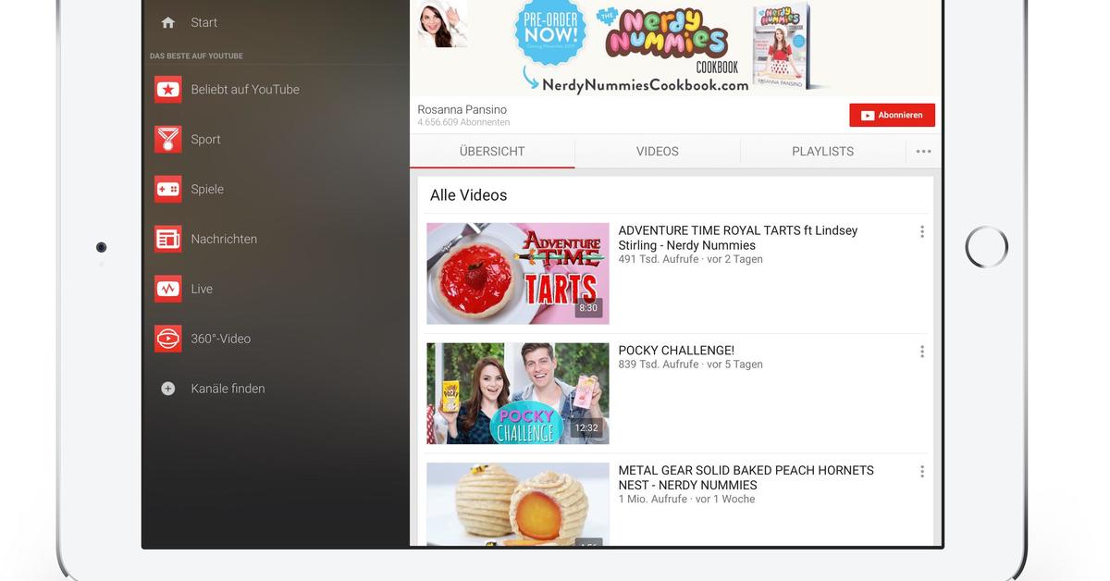Image resolution: width=1110 pixels, height=581 pixels.
Task: Select Live in the sidebar
Action: (x=202, y=290)
